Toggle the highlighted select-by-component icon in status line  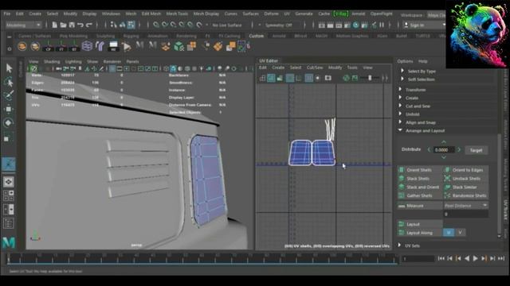pos(131,25)
